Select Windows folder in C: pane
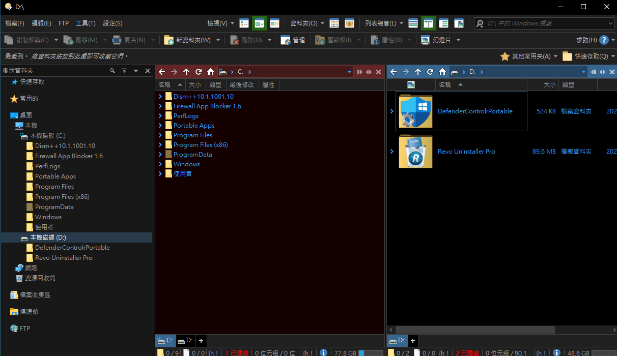Viewport: 617px width, 356px height. [186, 164]
